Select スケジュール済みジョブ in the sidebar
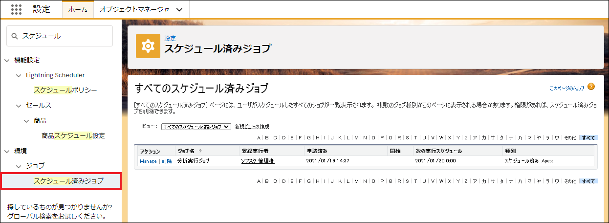 pos(68,181)
